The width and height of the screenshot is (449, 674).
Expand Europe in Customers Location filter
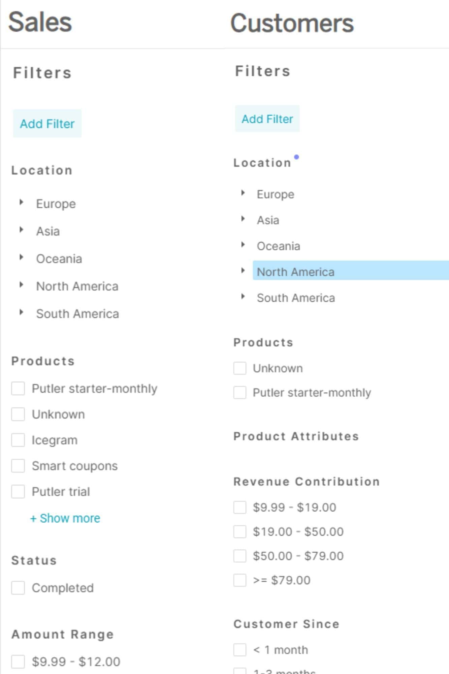coord(243,193)
